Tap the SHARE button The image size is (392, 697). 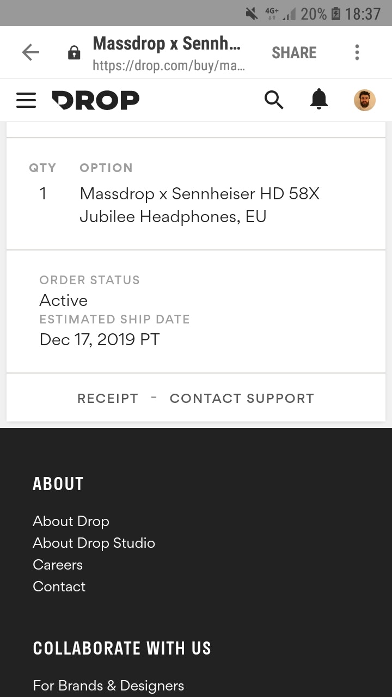pyautogui.click(x=294, y=53)
